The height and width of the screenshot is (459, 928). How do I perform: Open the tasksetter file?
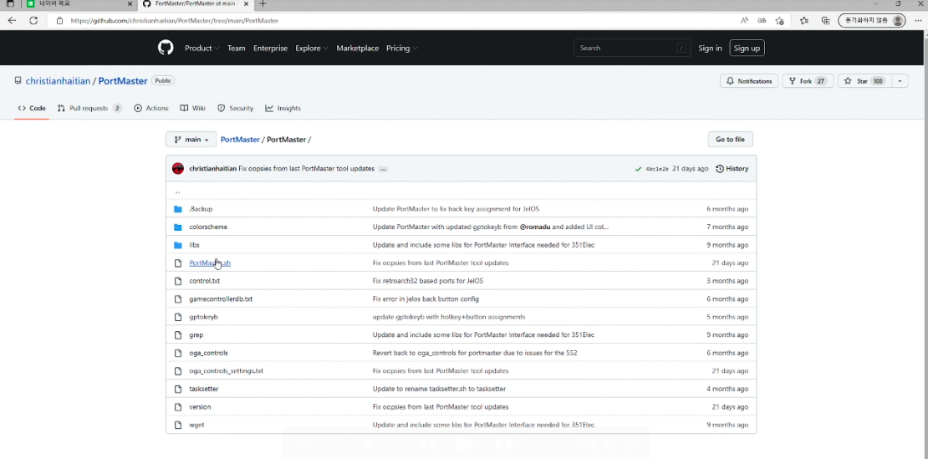[204, 389]
